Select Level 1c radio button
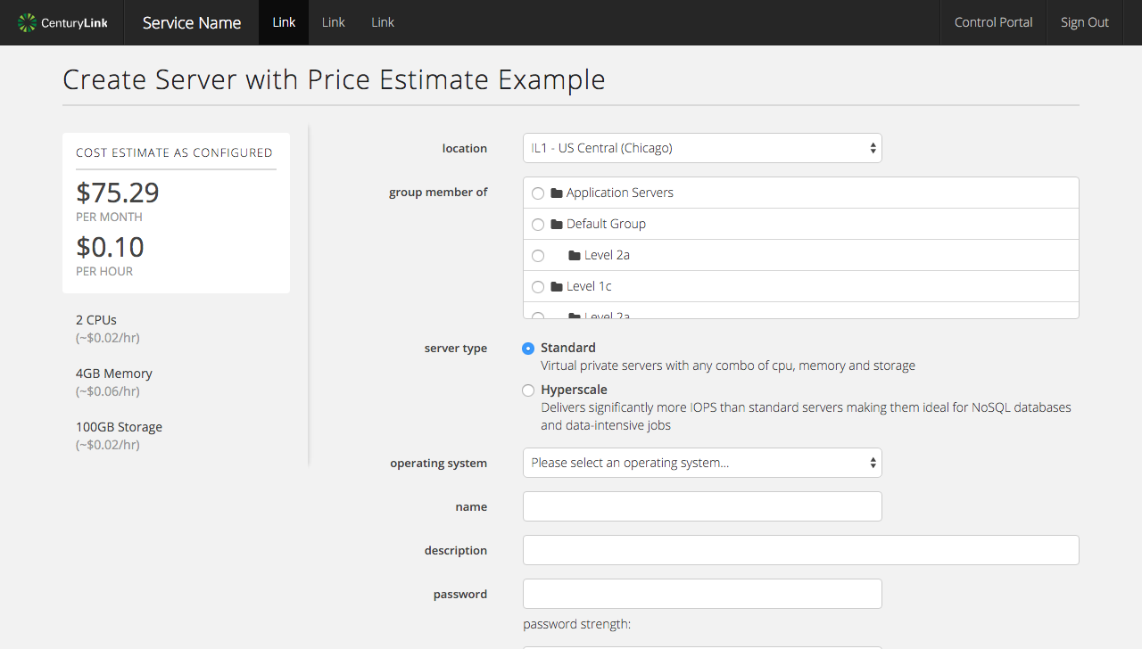Viewport: 1142px width, 649px height. tap(538, 287)
